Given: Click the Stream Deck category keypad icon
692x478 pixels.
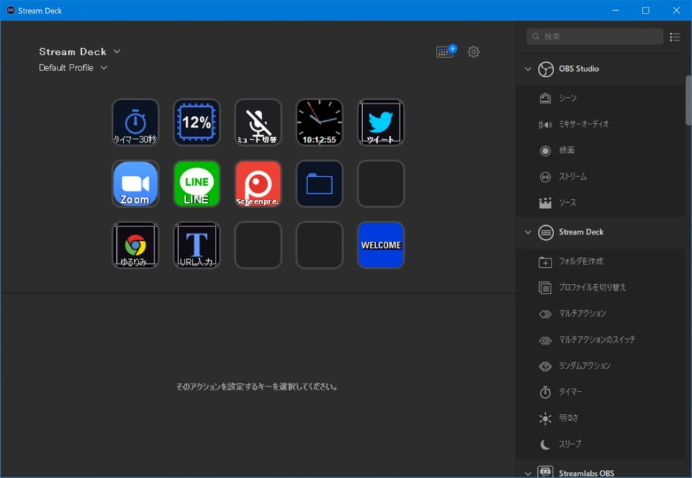Looking at the screenshot, I should (546, 232).
